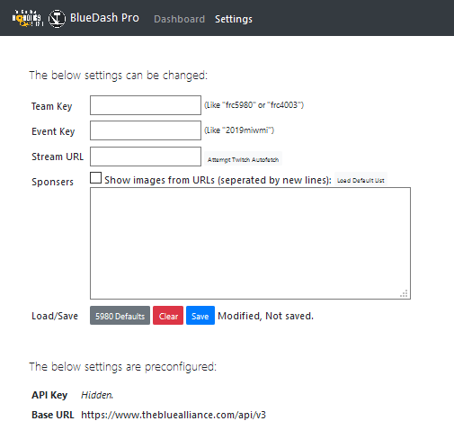Image resolution: width=454 pixels, height=430 pixels.
Task: Click the Base URL thebluealliance link text
Action: pos(174,415)
